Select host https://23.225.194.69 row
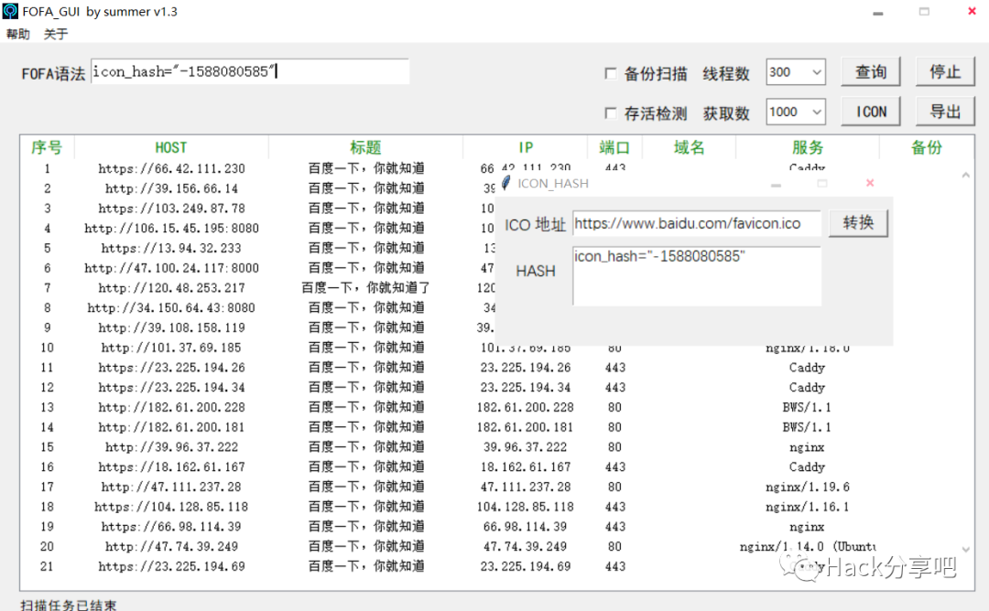Screen dimensions: 989x611 [171, 566]
